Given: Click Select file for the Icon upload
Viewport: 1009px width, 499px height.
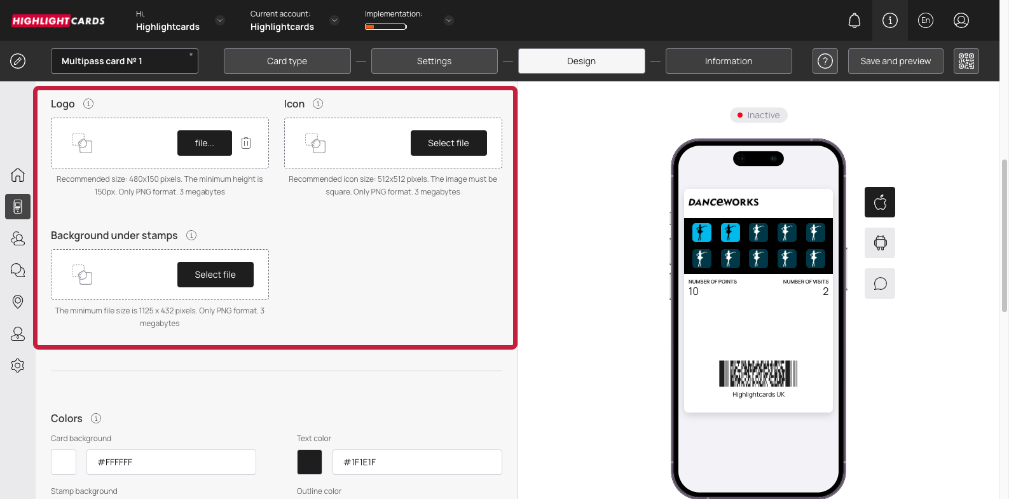Looking at the screenshot, I should [x=448, y=143].
